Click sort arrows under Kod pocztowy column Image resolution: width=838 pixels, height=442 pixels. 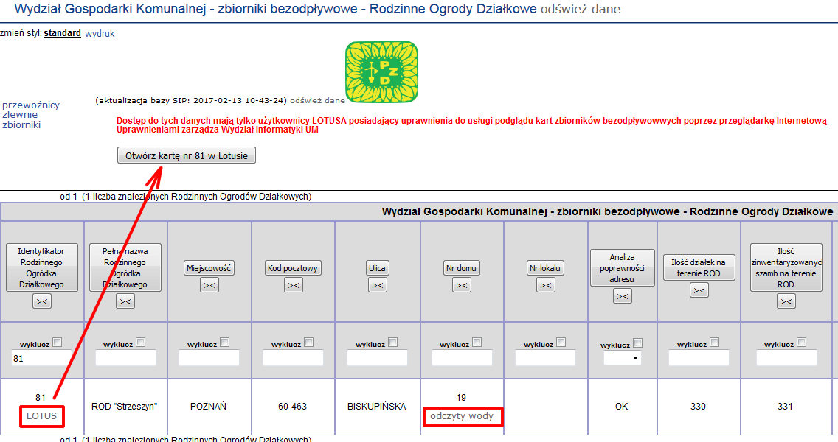point(293,285)
